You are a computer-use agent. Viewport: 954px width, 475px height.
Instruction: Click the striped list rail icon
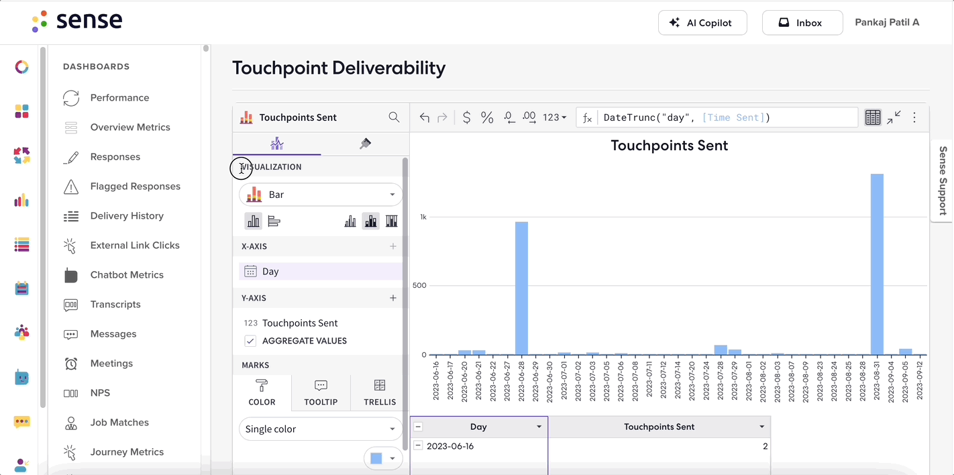[x=21, y=245]
